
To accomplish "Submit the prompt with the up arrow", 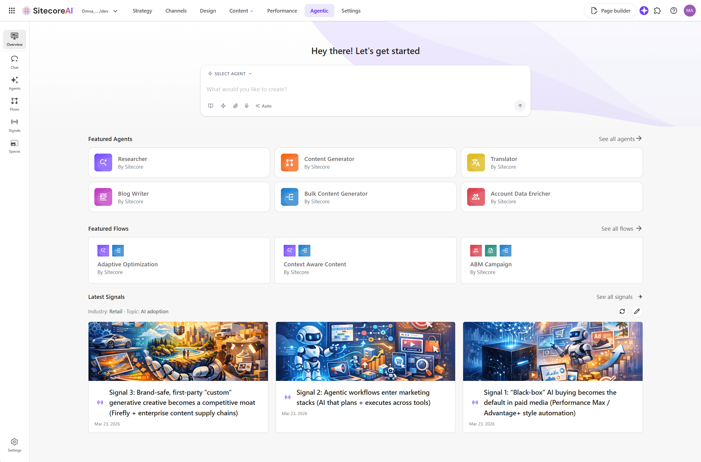I will pyautogui.click(x=520, y=106).
